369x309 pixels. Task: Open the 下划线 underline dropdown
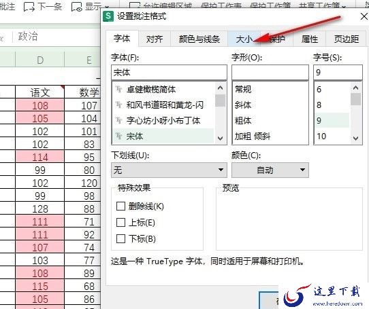[x=169, y=170]
